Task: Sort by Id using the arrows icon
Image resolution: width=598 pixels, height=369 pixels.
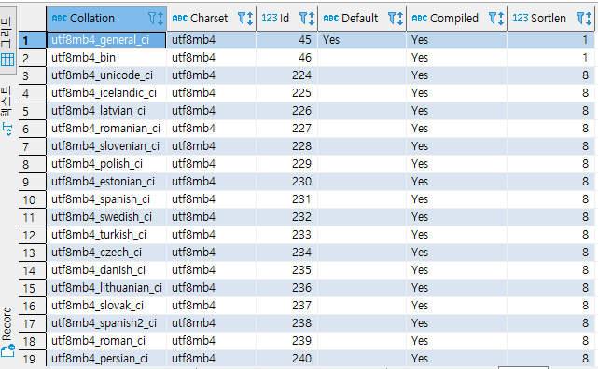Action: click(x=312, y=19)
